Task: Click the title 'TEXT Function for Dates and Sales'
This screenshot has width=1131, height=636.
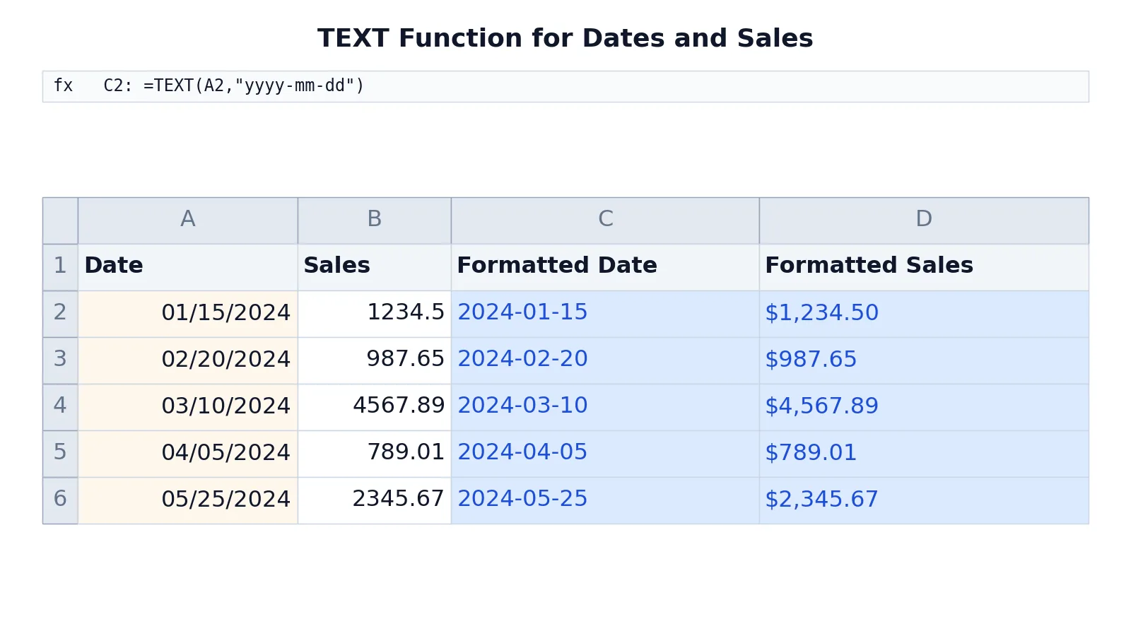Action: point(565,38)
